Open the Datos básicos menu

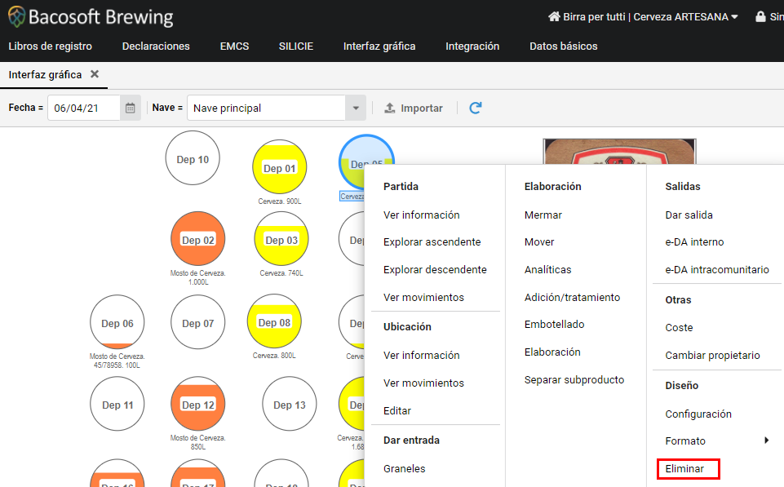[x=564, y=46]
